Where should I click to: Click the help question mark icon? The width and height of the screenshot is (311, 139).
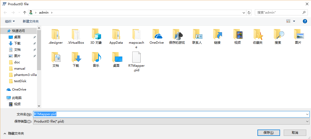click(305, 21)
